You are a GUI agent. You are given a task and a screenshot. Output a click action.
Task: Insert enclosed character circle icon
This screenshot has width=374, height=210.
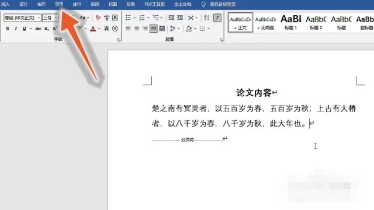click(x=115, y=29)
